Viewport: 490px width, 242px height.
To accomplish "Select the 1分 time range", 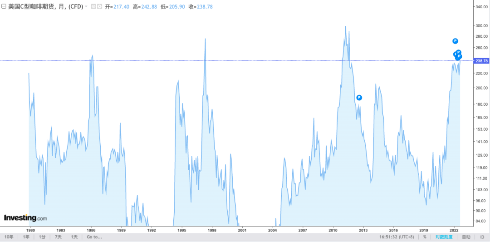I will click(43, 237).
